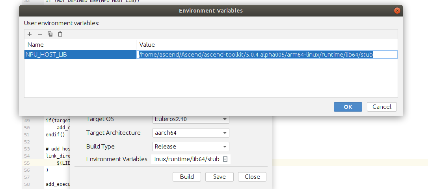
Task: Focus the Environment Variables text field
Action: pyautogui.click(x=186, y=159)
